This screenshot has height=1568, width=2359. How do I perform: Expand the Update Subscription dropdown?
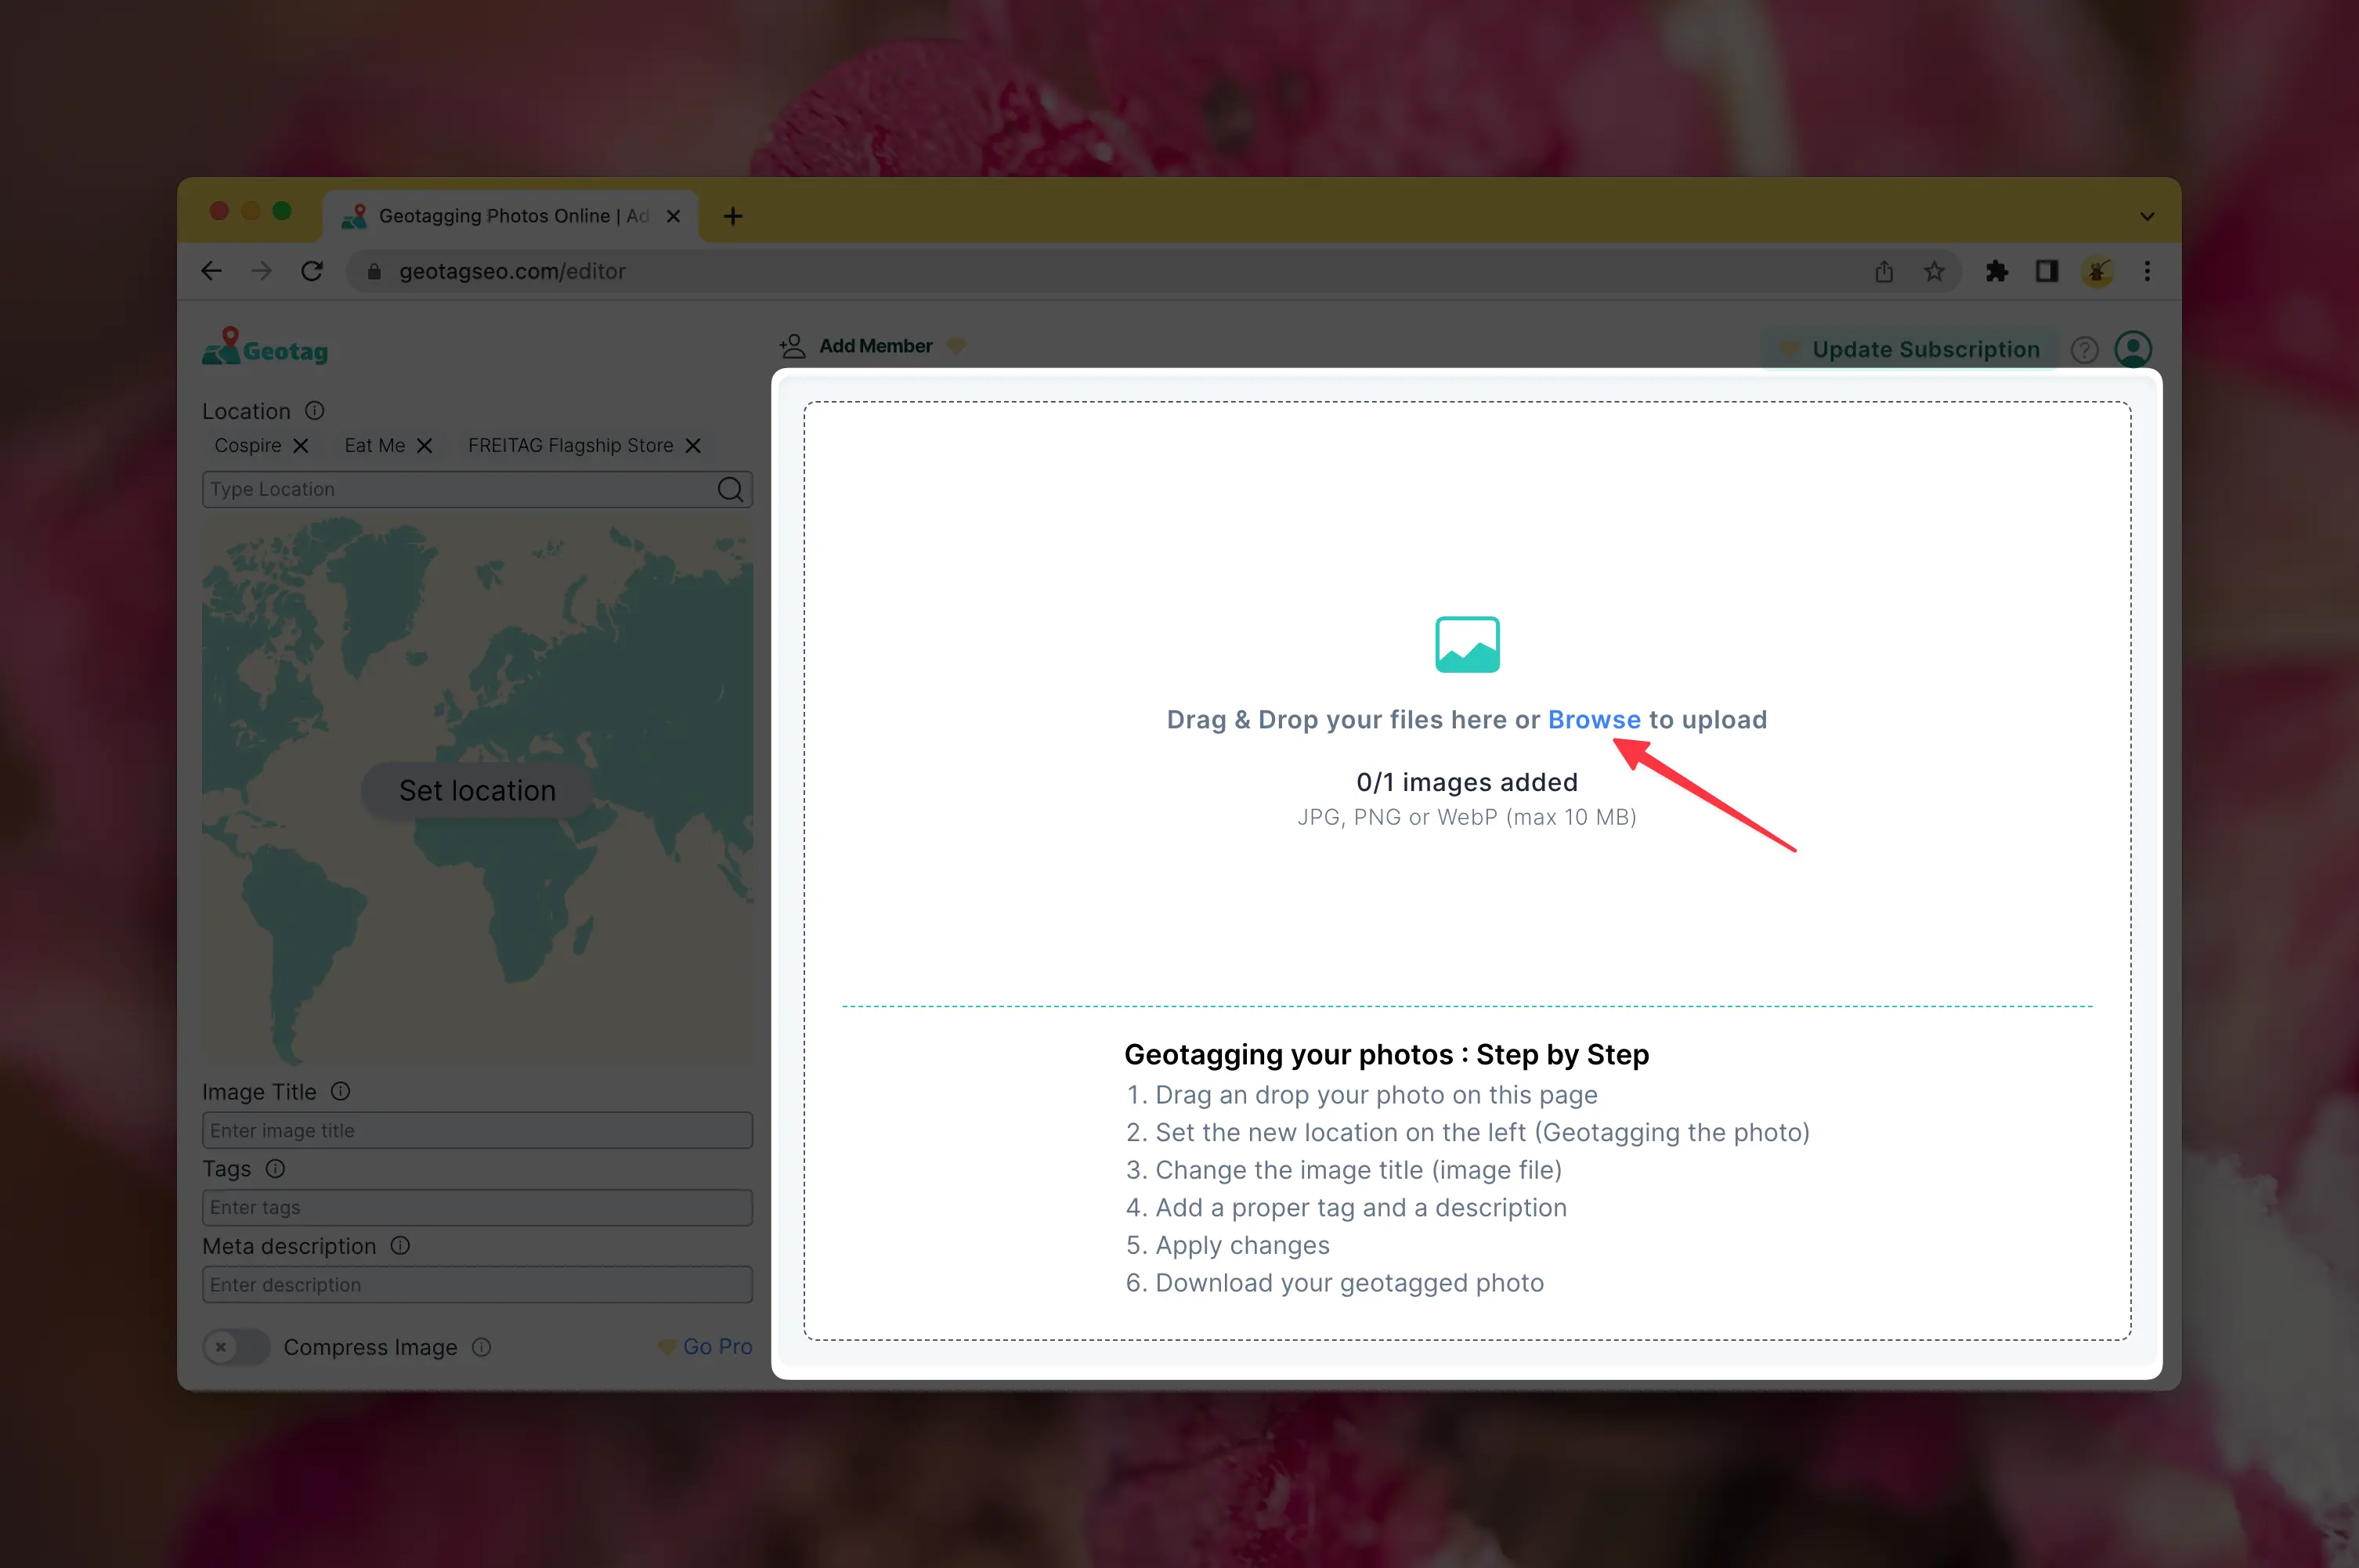pos(1908,349)
